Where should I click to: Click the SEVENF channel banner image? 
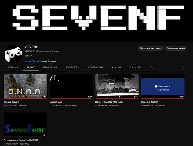(96, 21)
